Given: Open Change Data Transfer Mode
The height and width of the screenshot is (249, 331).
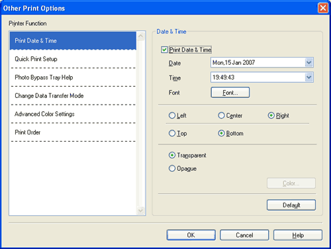Looking at the screenshot, I should click(73, 96).
